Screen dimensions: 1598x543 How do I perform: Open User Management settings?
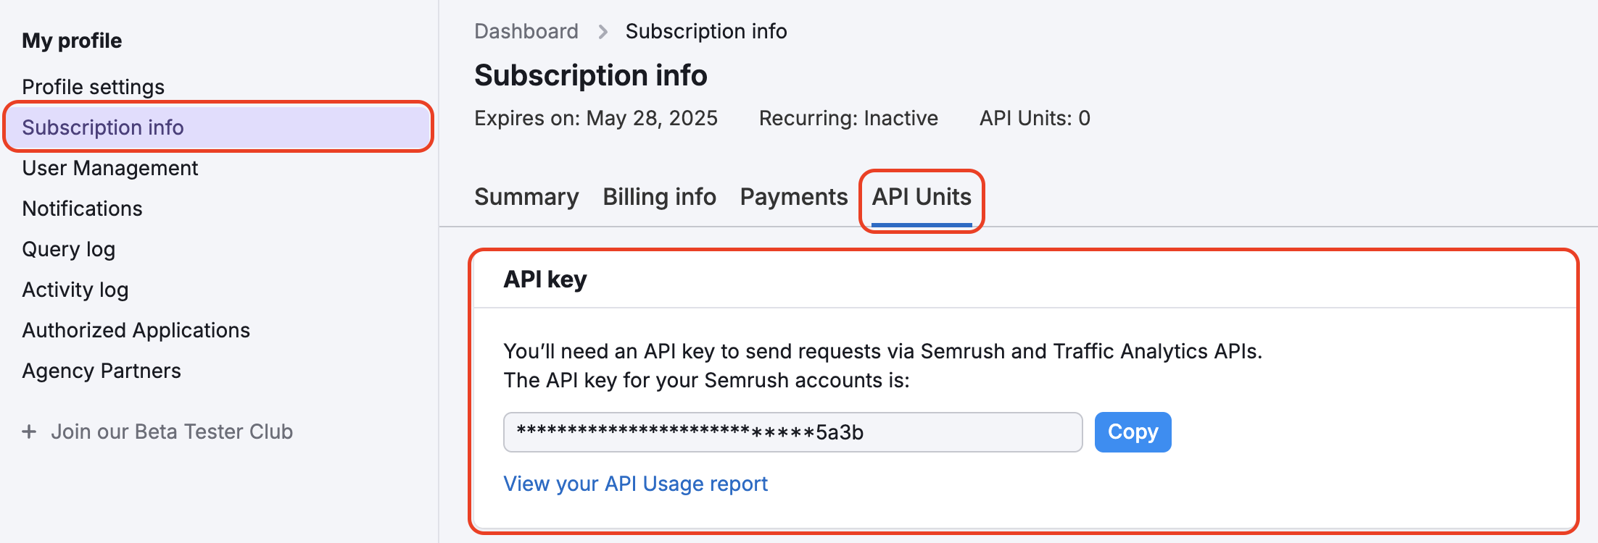point(110,167)
